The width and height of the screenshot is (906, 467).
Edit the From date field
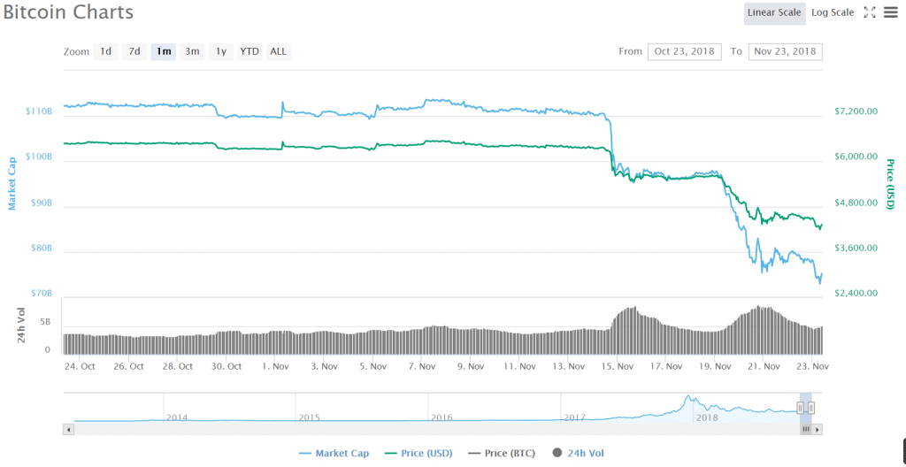pos(684,51)
